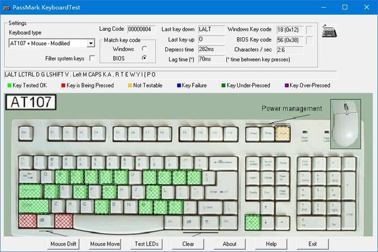Click the Tab key on the keyboard image
Viewport: 378px width, 252px height.
(30, 177)
